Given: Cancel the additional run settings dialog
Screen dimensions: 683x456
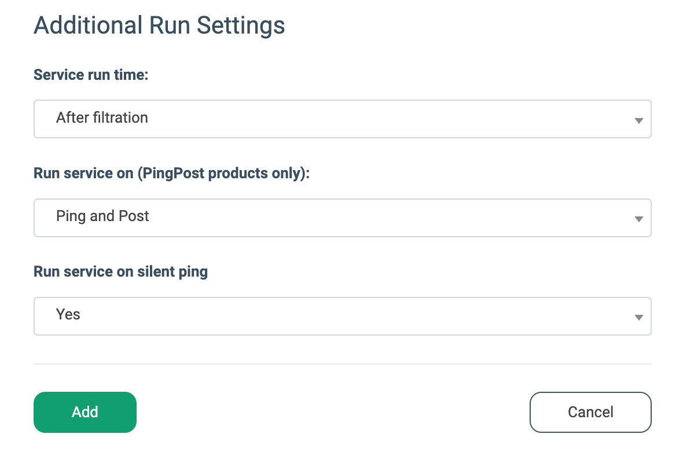Looking at the screenshot, I should pos(590,412).
